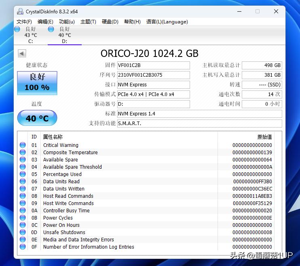300x266 pixels.
Task: Click the standard field NVM Express 1.4
Action: tap(200, 114)
